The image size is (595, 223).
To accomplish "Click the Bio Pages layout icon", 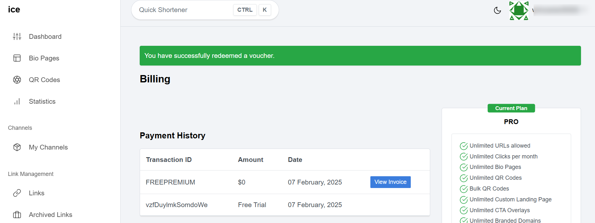I will pos(17,58).
